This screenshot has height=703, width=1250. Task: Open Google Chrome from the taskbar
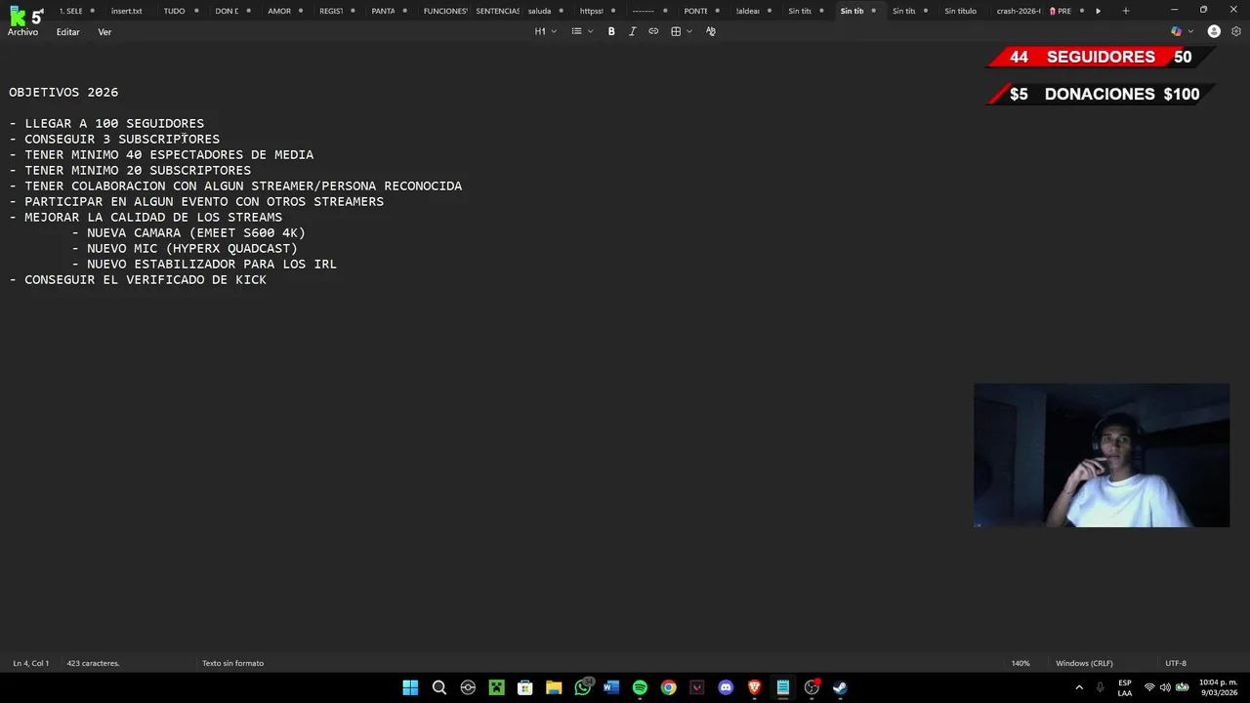click(668, 687)
